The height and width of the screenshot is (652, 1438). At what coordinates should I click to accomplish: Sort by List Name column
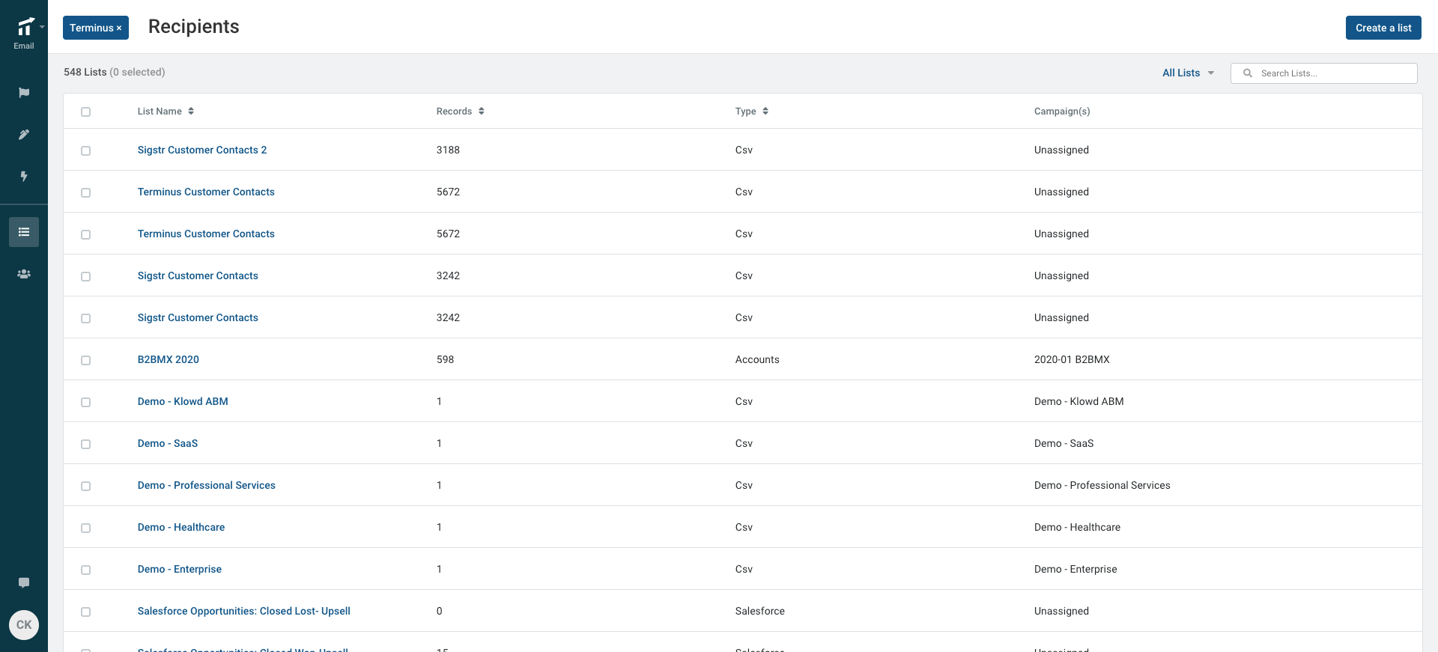166,112
